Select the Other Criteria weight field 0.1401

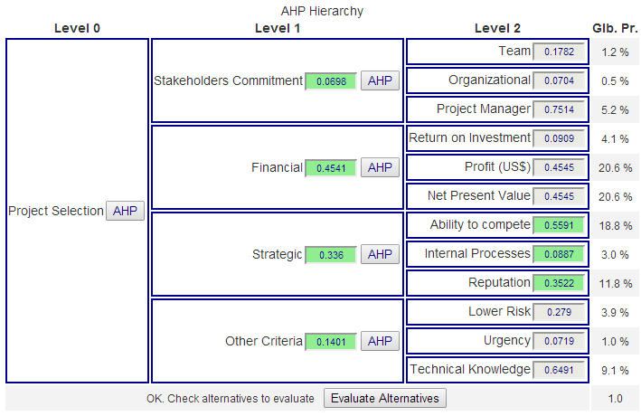click(331, 341)
